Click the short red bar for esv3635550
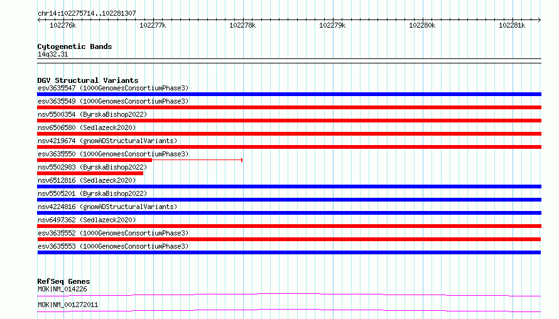This screenshot has height=319, width=559. [95, 160]
